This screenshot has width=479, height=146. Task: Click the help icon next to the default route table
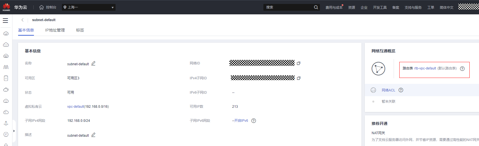(462, 69)
